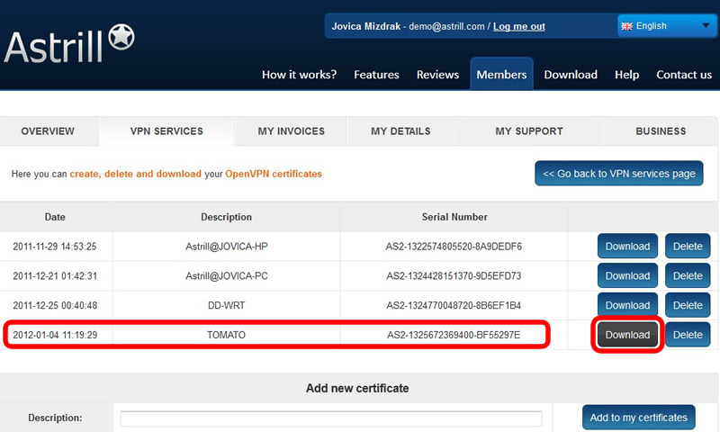Switch to the VPN SERVICES tab
Screen dimensions: 720x432
[x=166, y=130]
